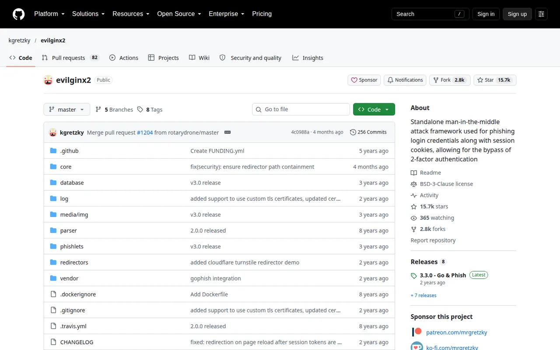Viewport: 560px width, 350px height.
Task: Click the evilginx2 repository avatar icon
Action: tap(48, 80)
